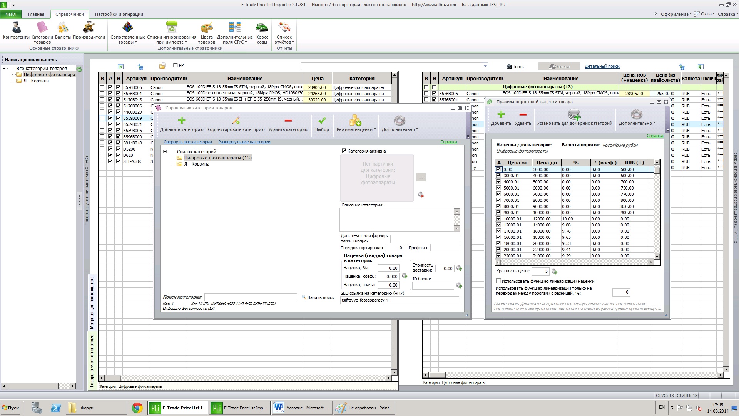Screen dimensions: 739x416
Task: Switch to the Chrome taskbar icon
Action: pyautogui.click(x=137, y=408)
